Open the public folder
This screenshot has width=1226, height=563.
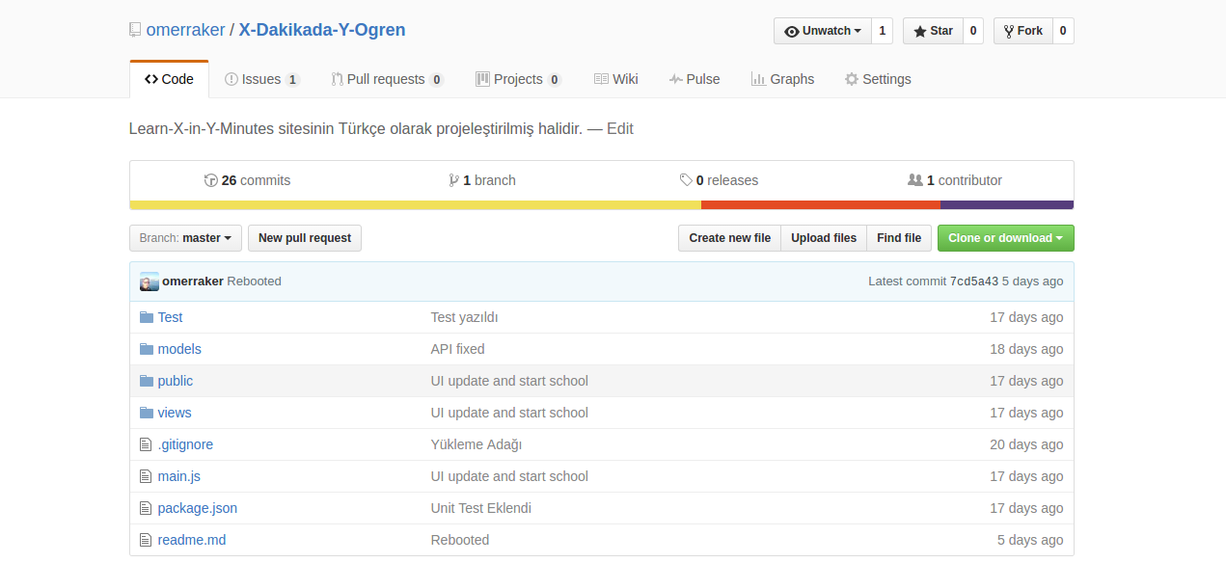176,381
